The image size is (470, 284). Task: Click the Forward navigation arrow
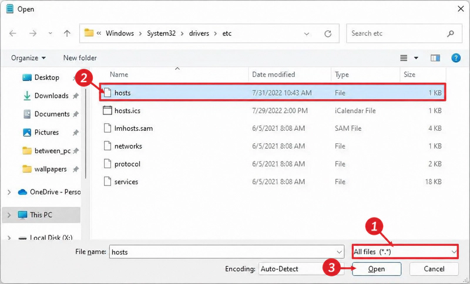point(33,33)
